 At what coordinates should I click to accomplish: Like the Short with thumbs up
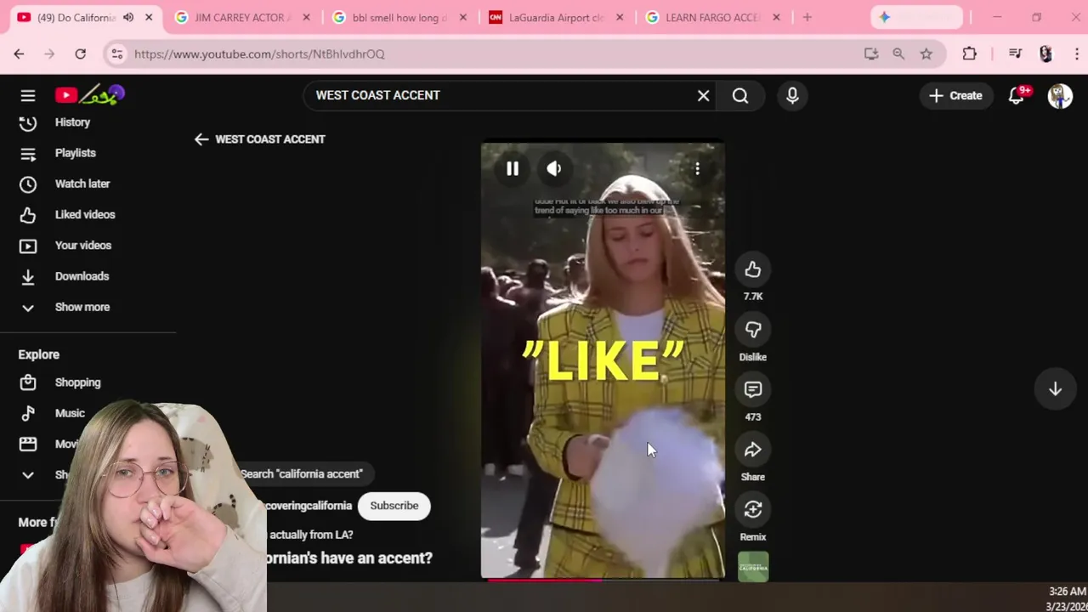(x=753, y=269)
